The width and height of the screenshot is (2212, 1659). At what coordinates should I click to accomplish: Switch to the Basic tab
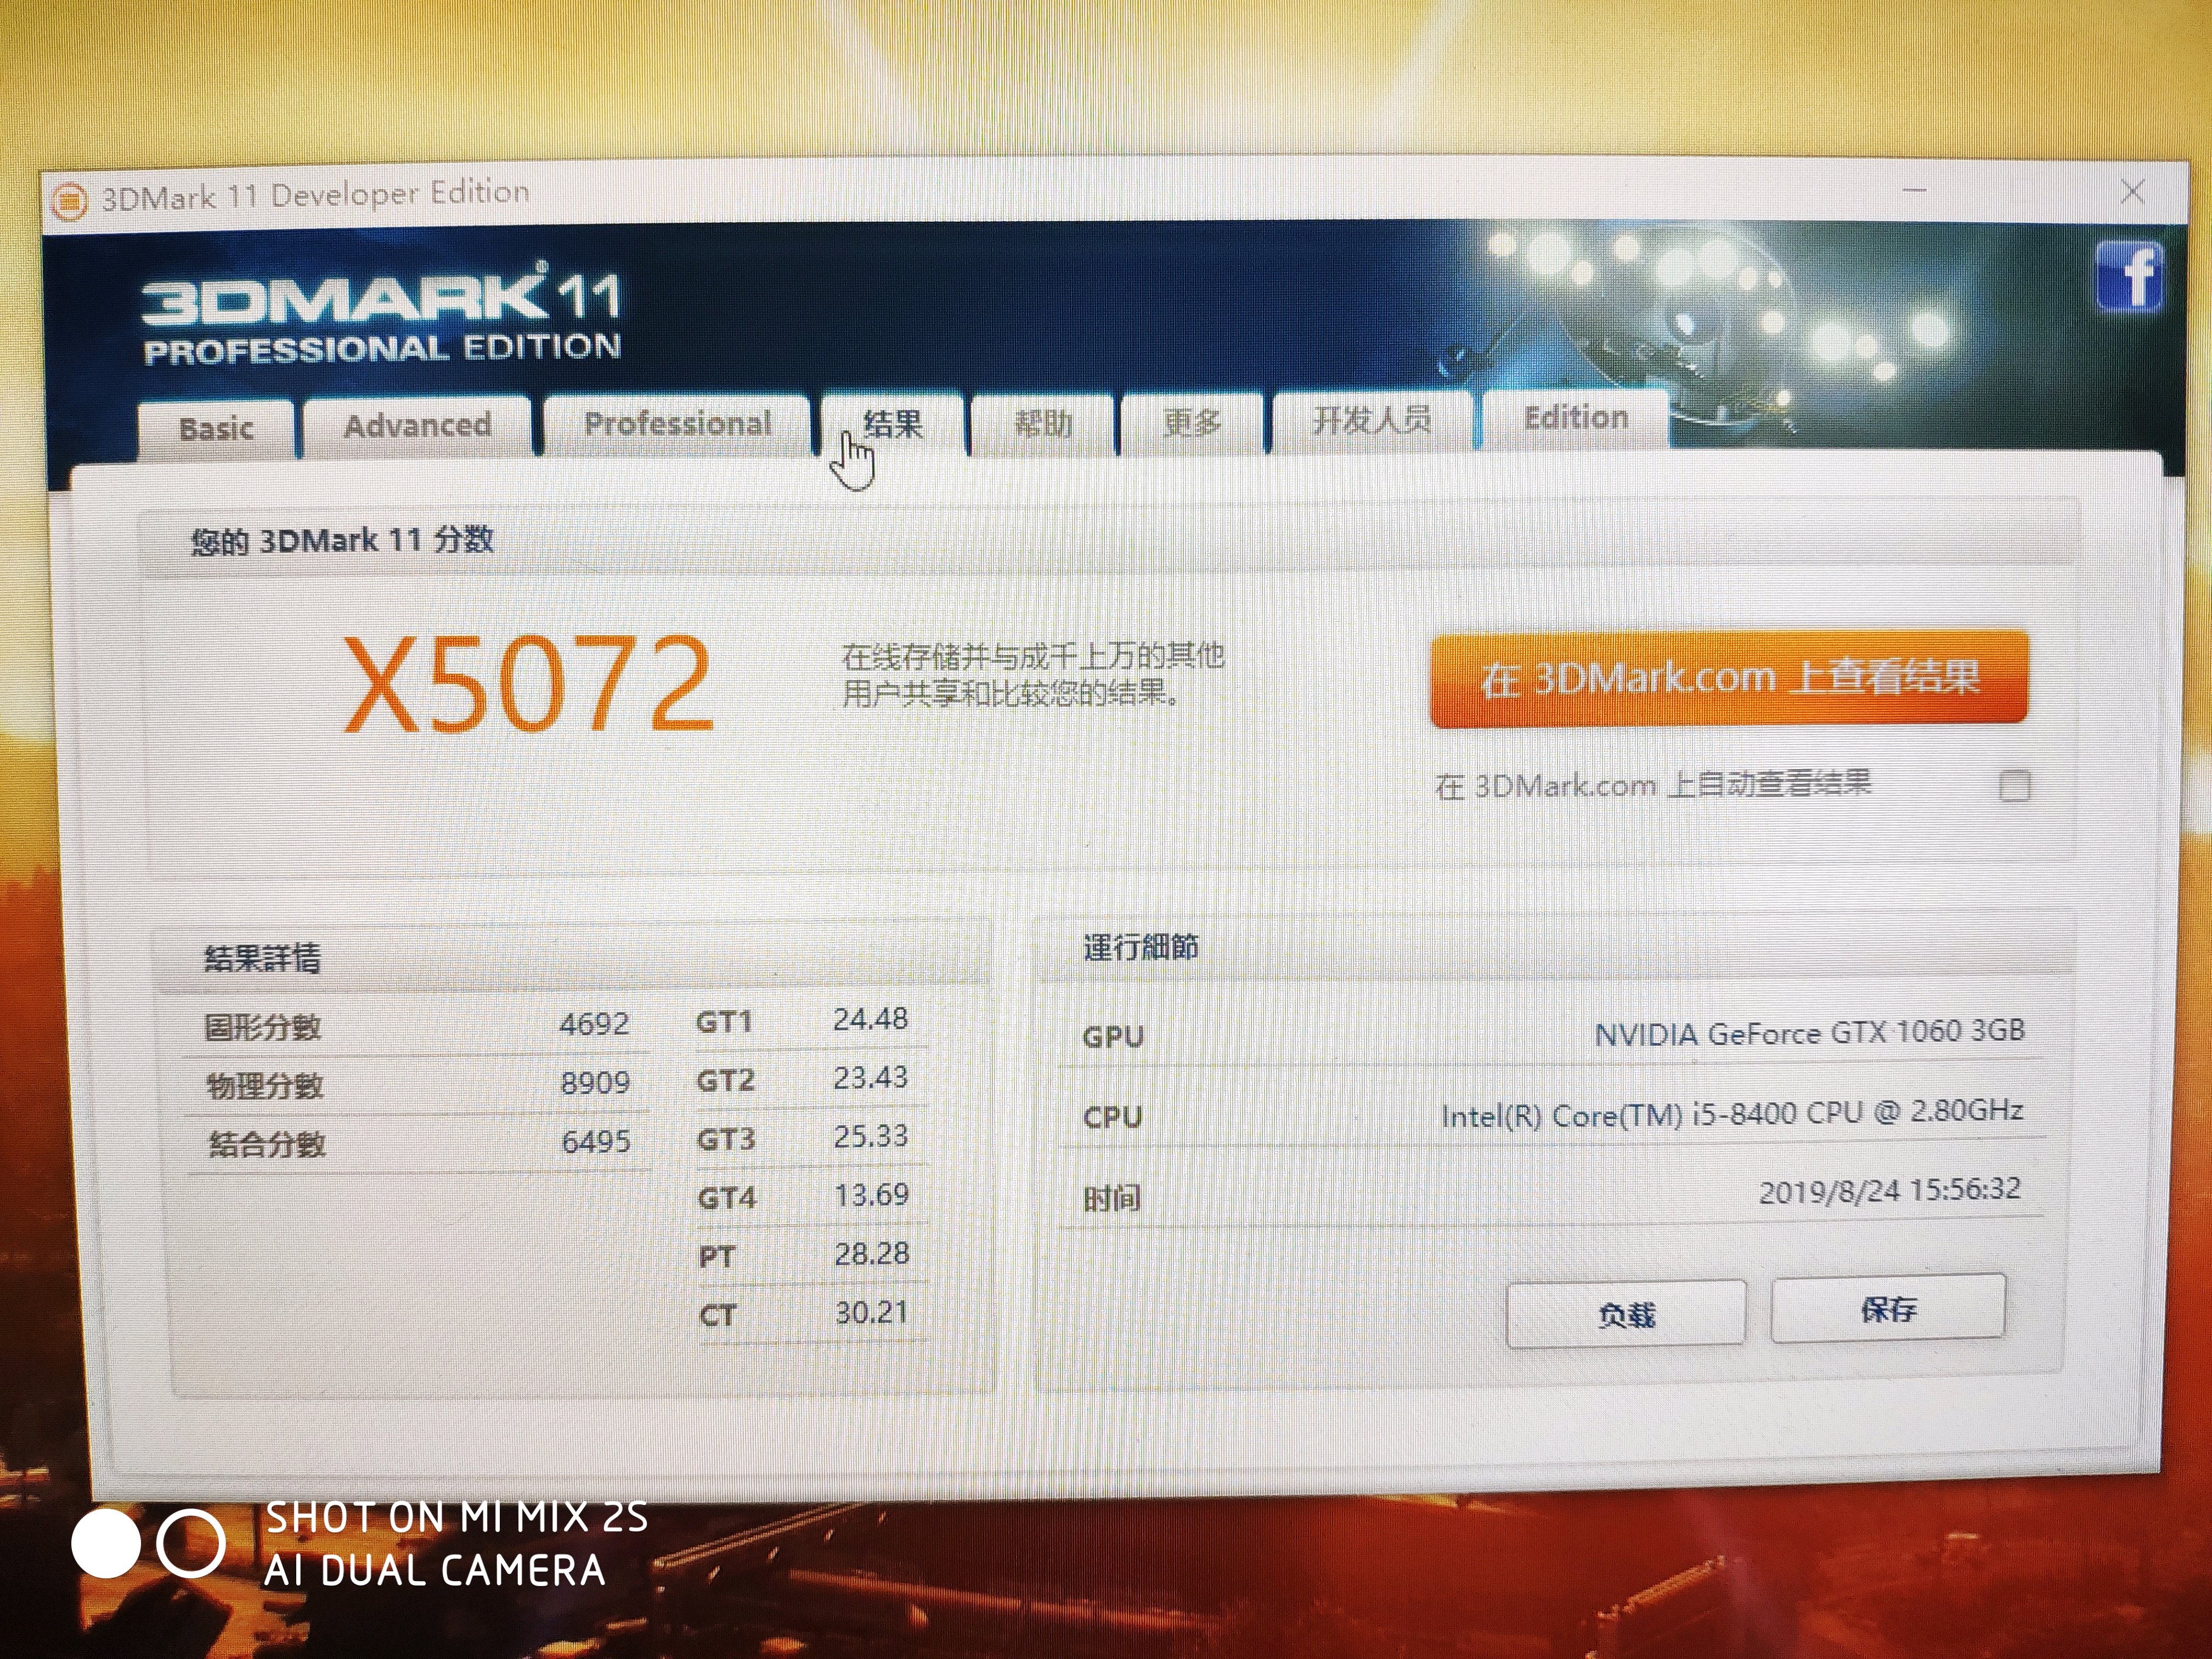[216, 429]
